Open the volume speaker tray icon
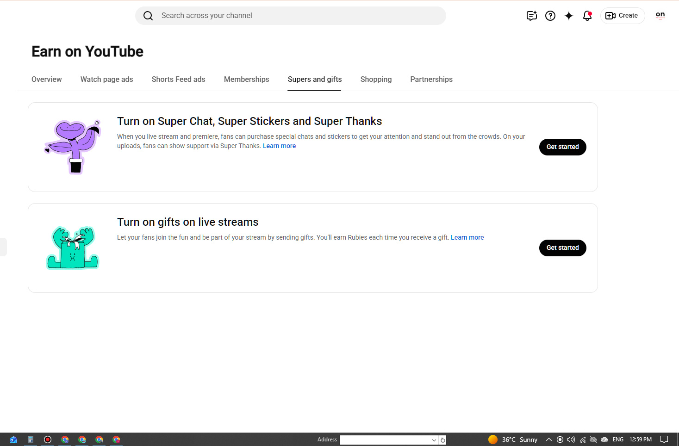 pos(571,440)
